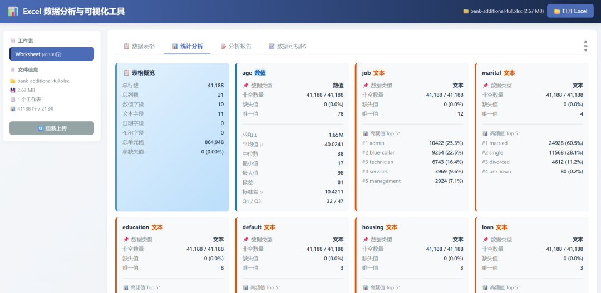
Task: Click the pin icon in education card
Action: click(126, 240)
